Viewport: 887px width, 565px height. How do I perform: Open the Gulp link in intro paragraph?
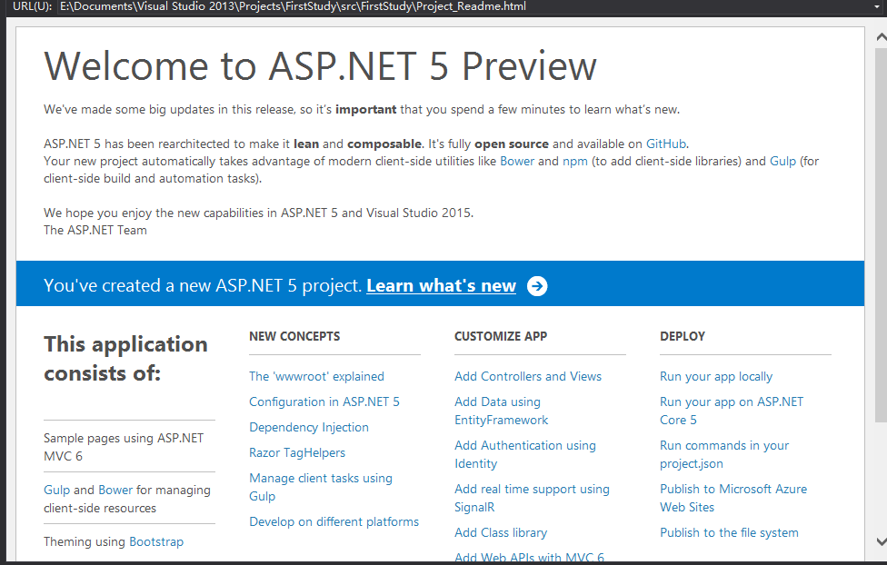[782, 161]
